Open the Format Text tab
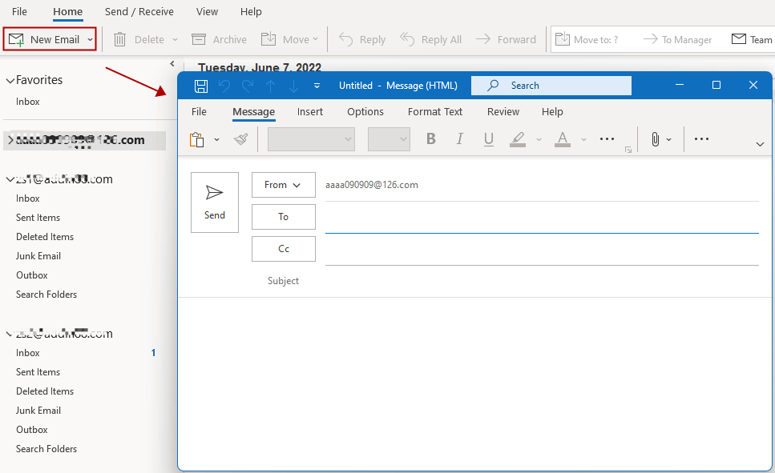Screen dimensions: 775x473 (435, 112)
